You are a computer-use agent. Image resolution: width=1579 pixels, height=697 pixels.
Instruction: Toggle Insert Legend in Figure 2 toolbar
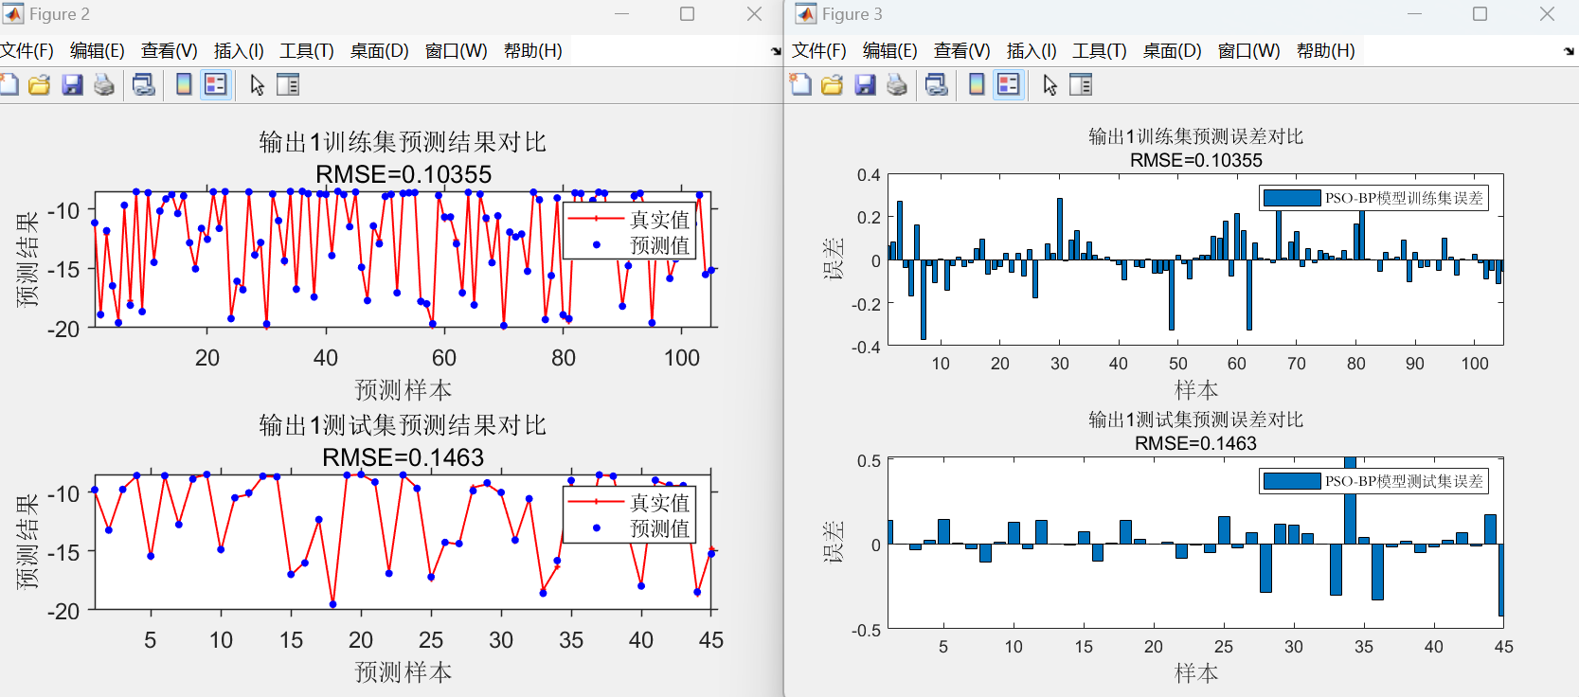(x=216, y=85)
